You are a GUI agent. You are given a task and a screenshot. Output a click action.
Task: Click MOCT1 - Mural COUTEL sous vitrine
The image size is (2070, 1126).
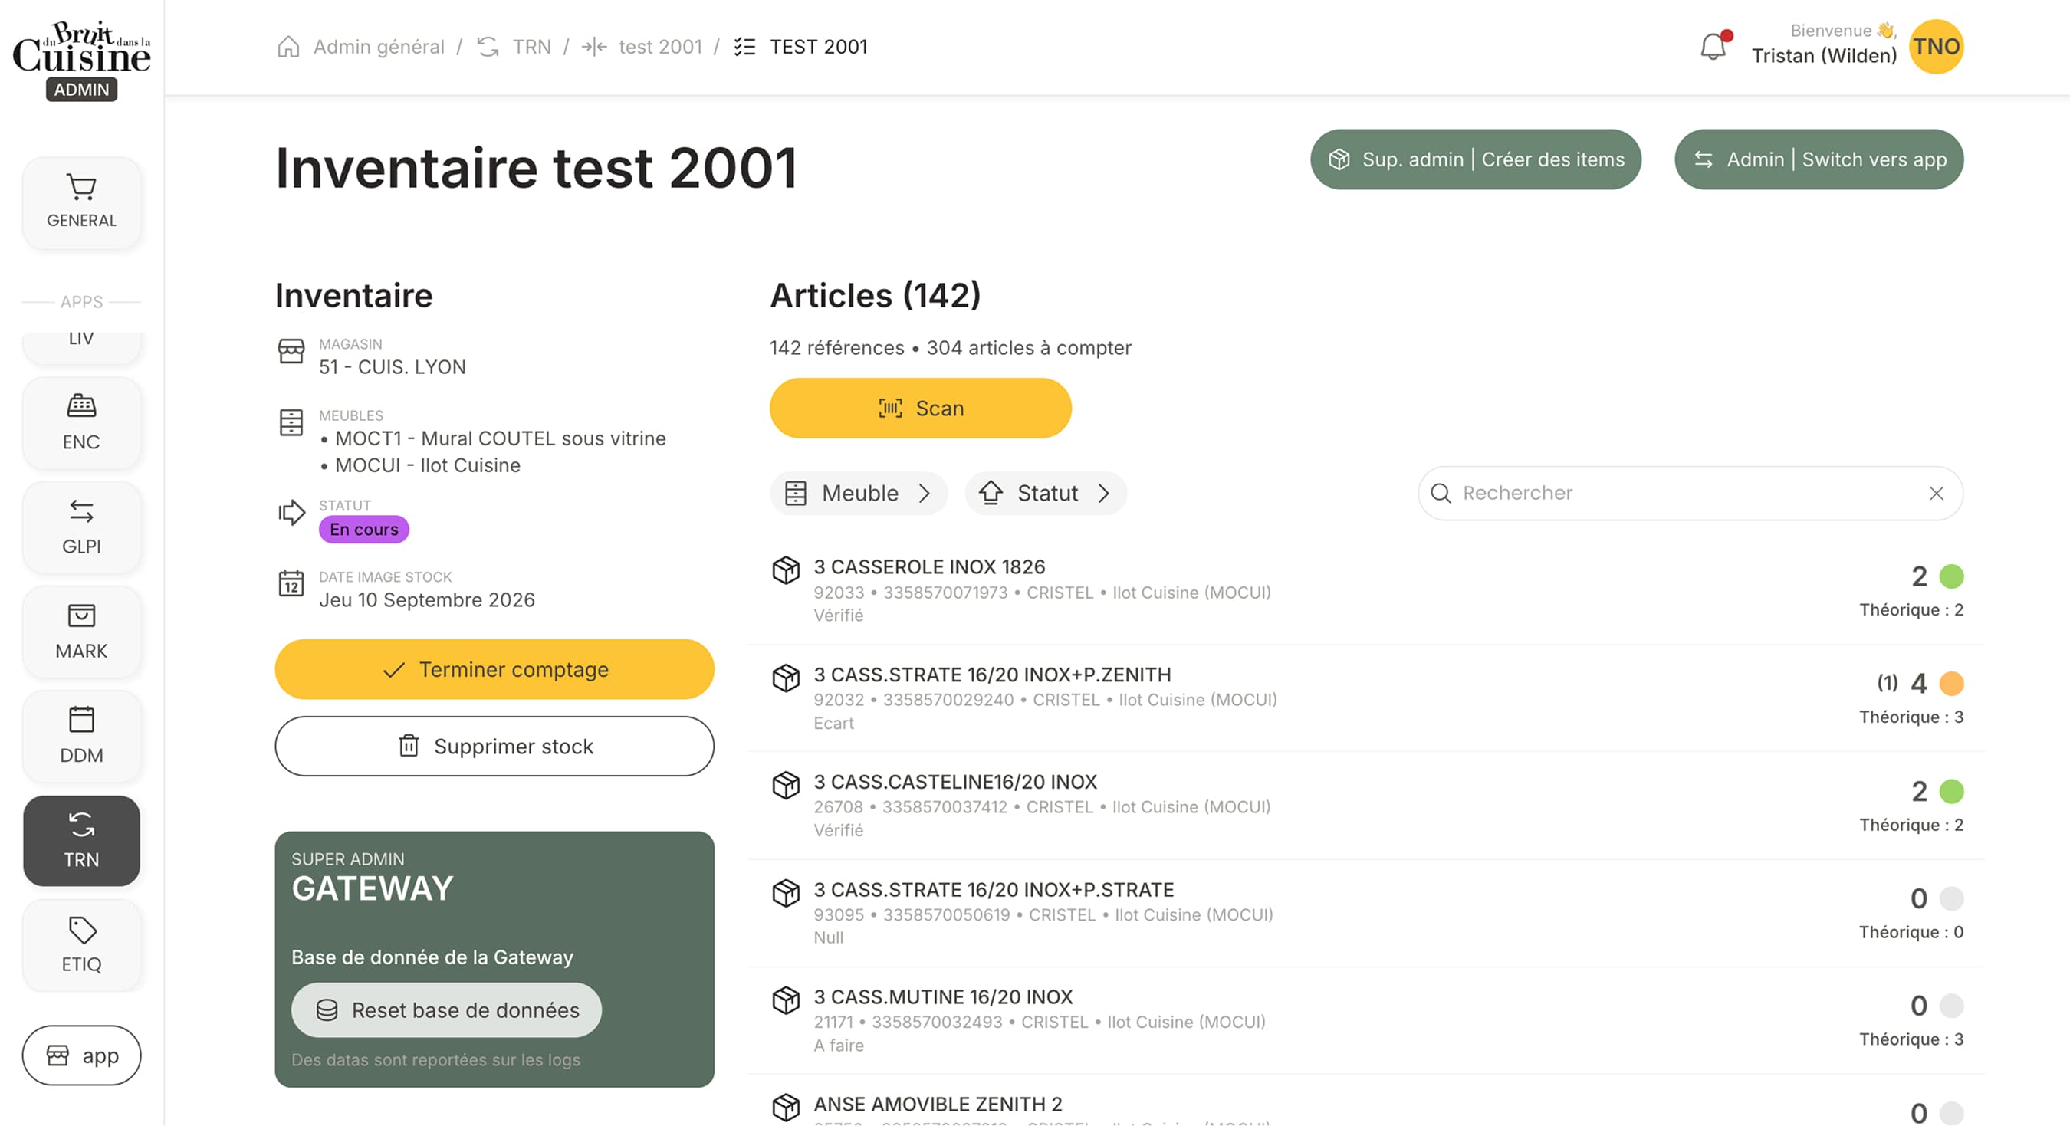(500, 438)
